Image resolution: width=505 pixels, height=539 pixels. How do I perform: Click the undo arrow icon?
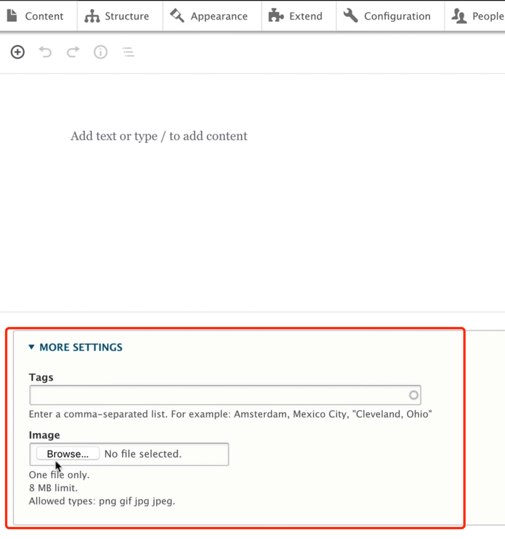tap(45, 52)
